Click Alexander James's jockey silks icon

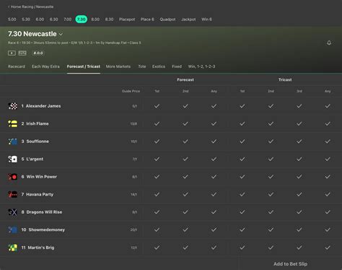(x=13, y=106)
